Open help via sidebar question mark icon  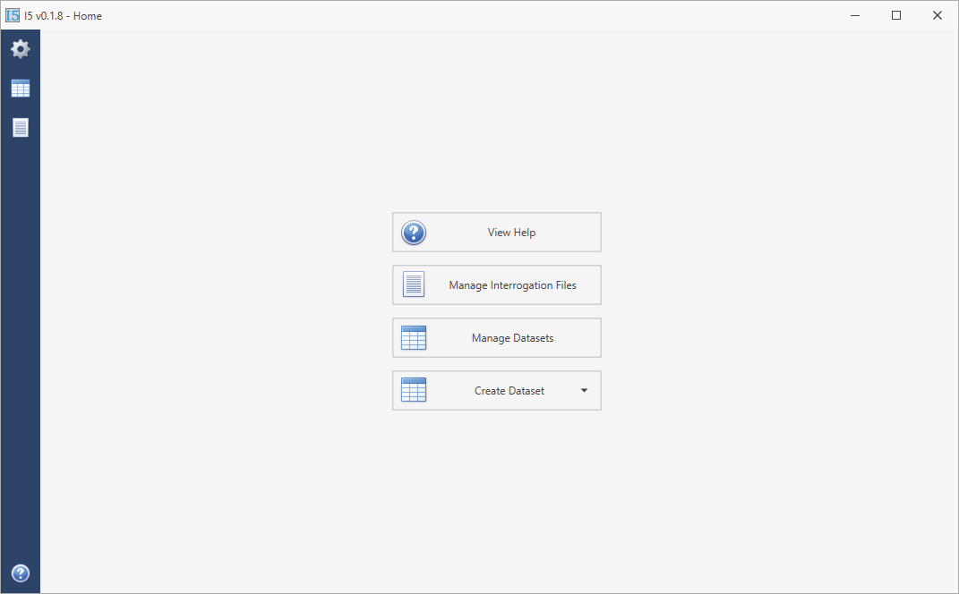(x=21, y=573)
